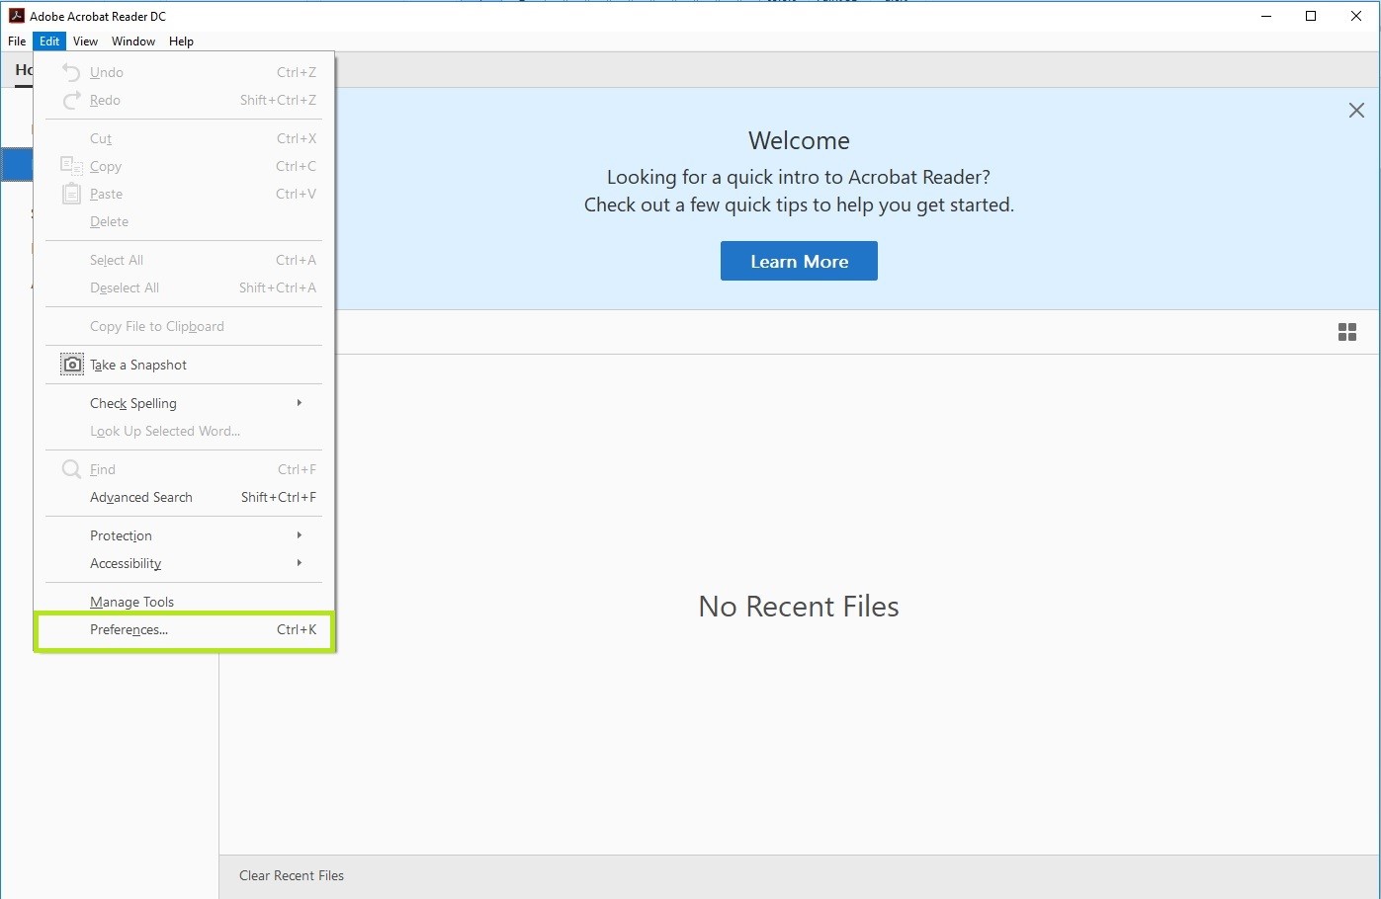Choose Advanced Search menu entry

[x=184, y=497]
